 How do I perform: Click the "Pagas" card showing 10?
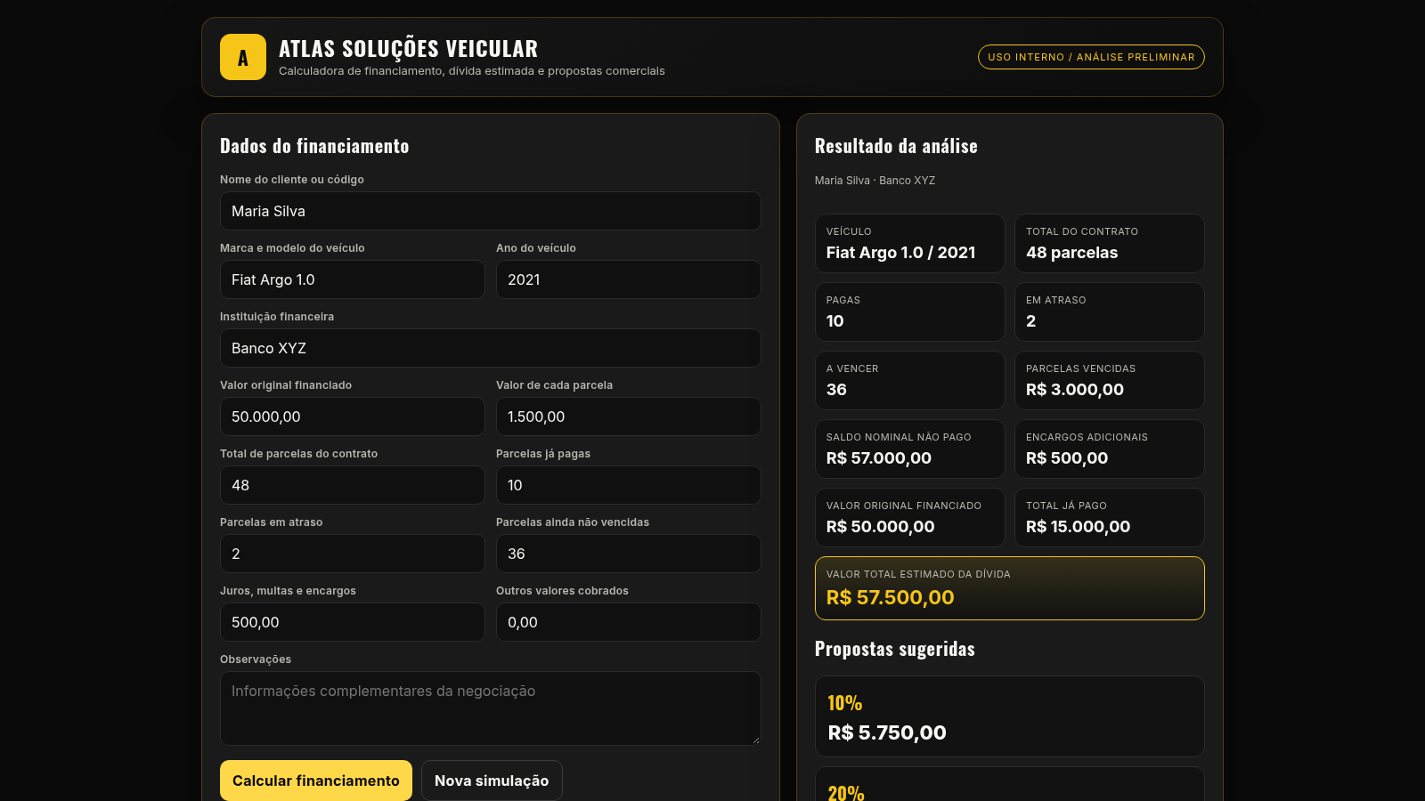[910, 311]
